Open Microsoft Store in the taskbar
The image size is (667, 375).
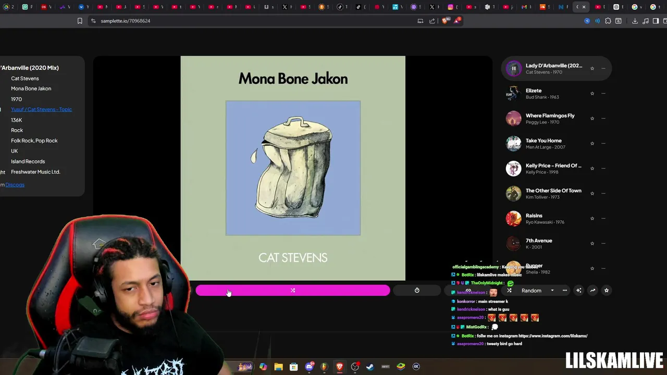(293, 367)
